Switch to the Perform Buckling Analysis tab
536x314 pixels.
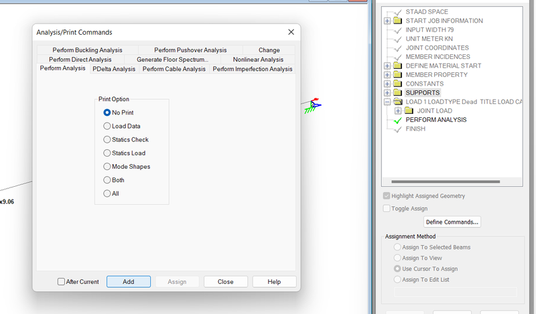tap(87, 50)
